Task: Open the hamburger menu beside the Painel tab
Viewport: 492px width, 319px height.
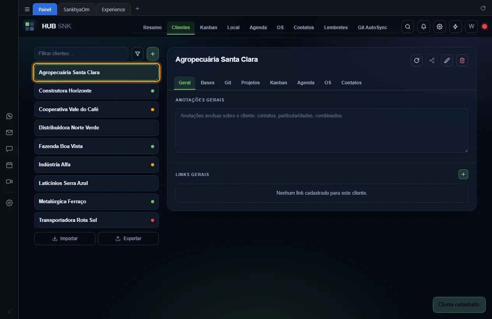Action: [27, 9]
